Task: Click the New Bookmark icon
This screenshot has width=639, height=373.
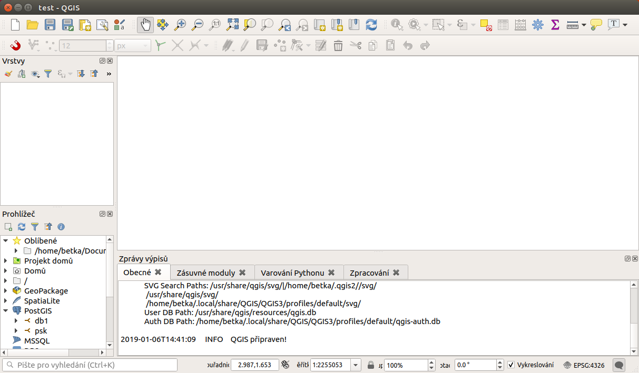Action: pos(337,24)
